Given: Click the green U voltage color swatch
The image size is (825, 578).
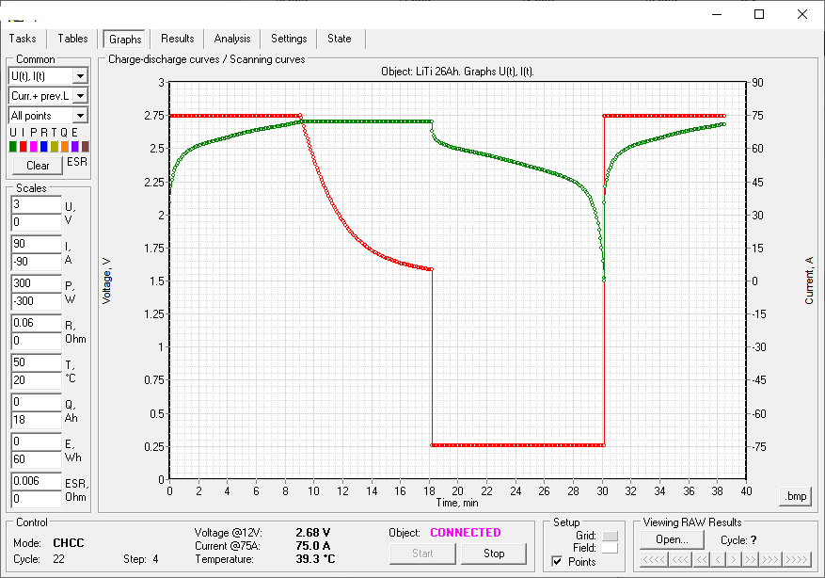Looking at the screenshot, I should pyautogui.click(x=13, y=147).
